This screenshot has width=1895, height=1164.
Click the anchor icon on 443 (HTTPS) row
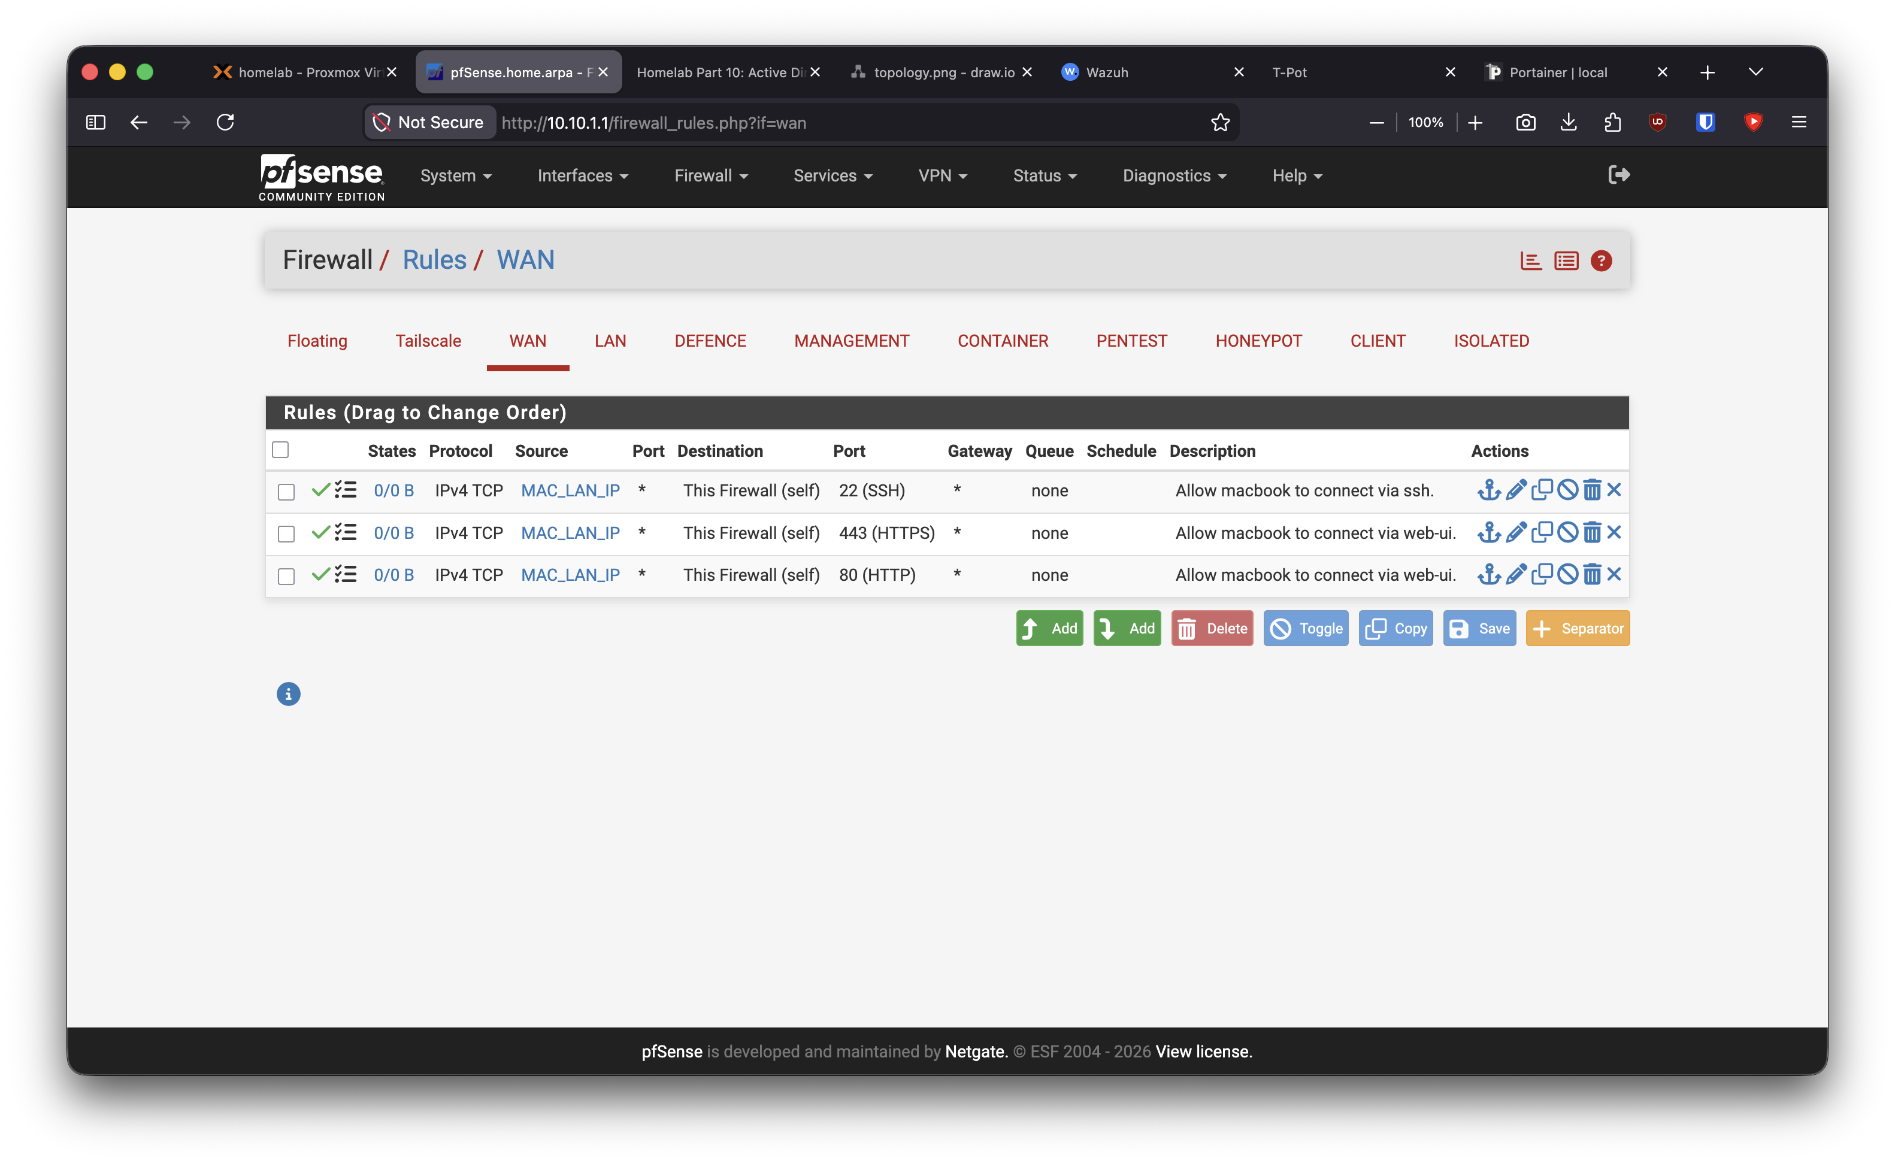tap(1488, 533)
